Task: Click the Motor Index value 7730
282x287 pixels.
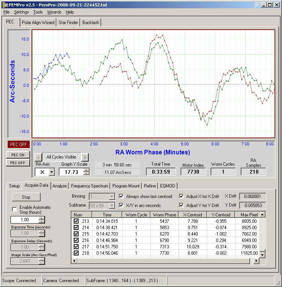Action: pos(193,172)
